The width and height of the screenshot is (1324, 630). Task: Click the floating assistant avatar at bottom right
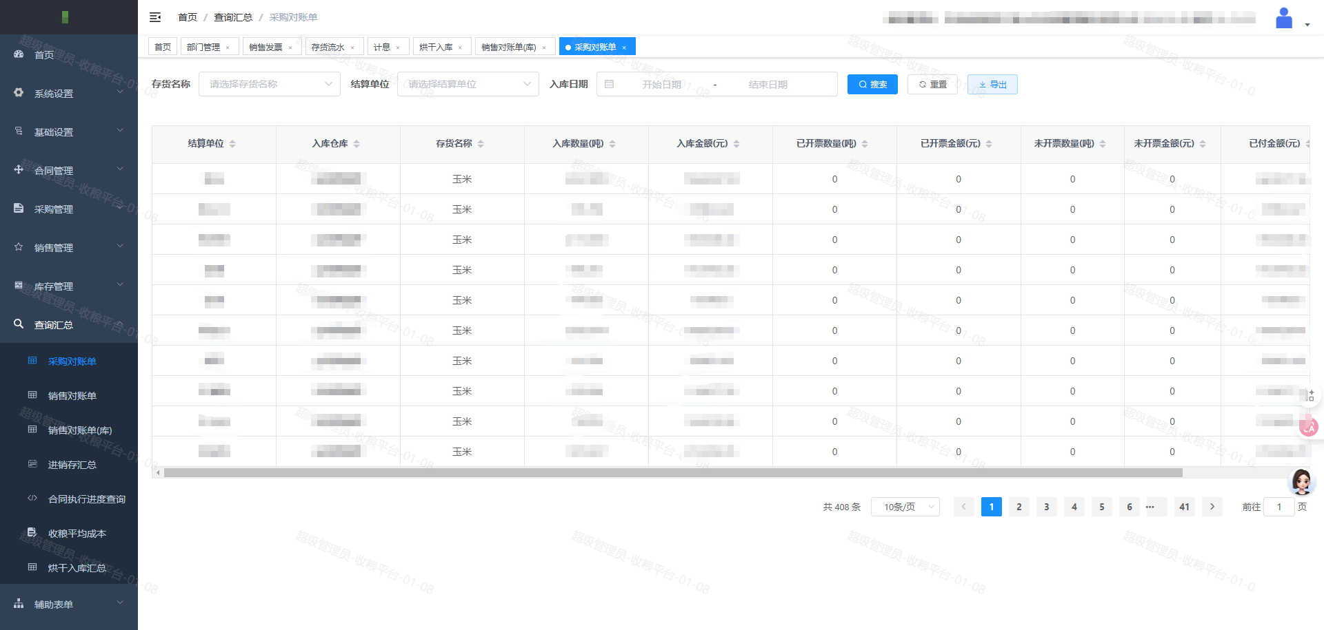coord(1302,482)
